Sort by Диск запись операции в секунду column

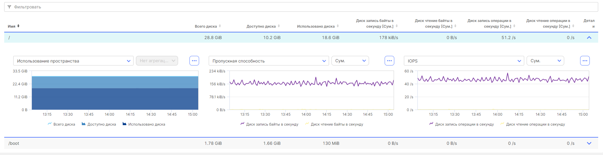click(x=514, y=26)
